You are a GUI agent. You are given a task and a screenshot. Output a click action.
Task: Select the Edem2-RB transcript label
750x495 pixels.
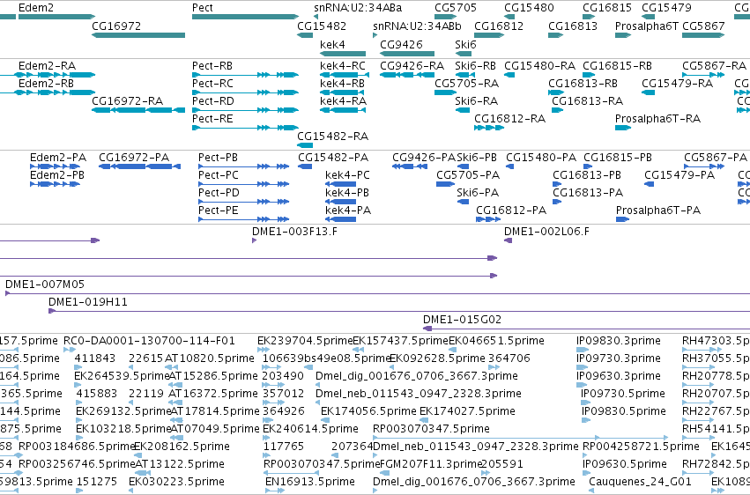(x=46, y=83)
